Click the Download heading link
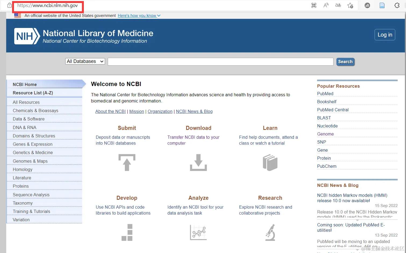This screenshot has height=253, width=406. coord(199,128)
